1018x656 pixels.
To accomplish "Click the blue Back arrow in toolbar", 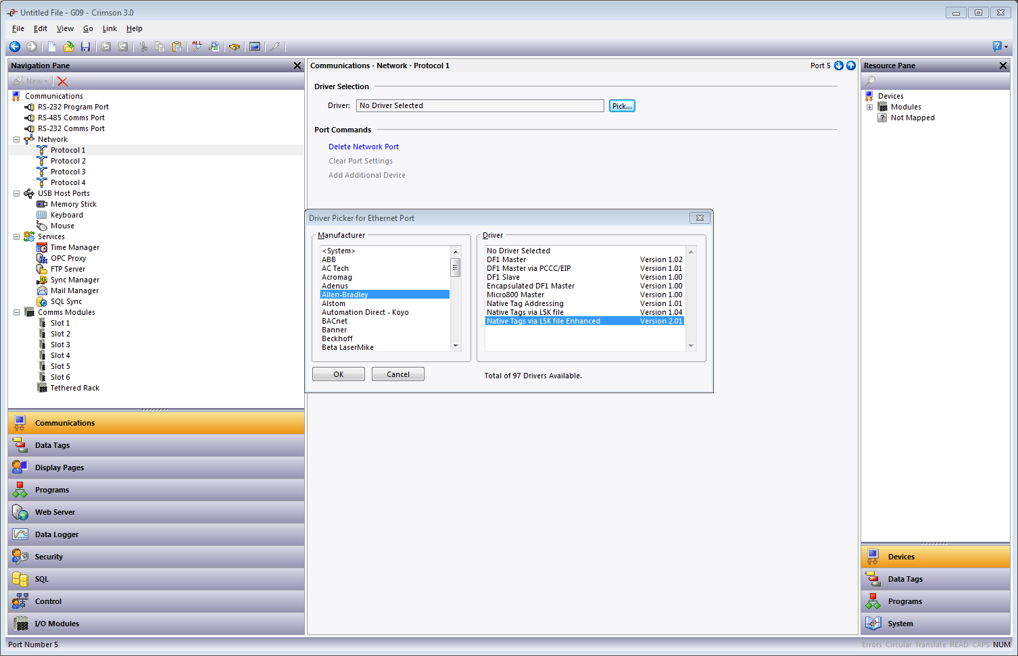I will coord(15,47).
